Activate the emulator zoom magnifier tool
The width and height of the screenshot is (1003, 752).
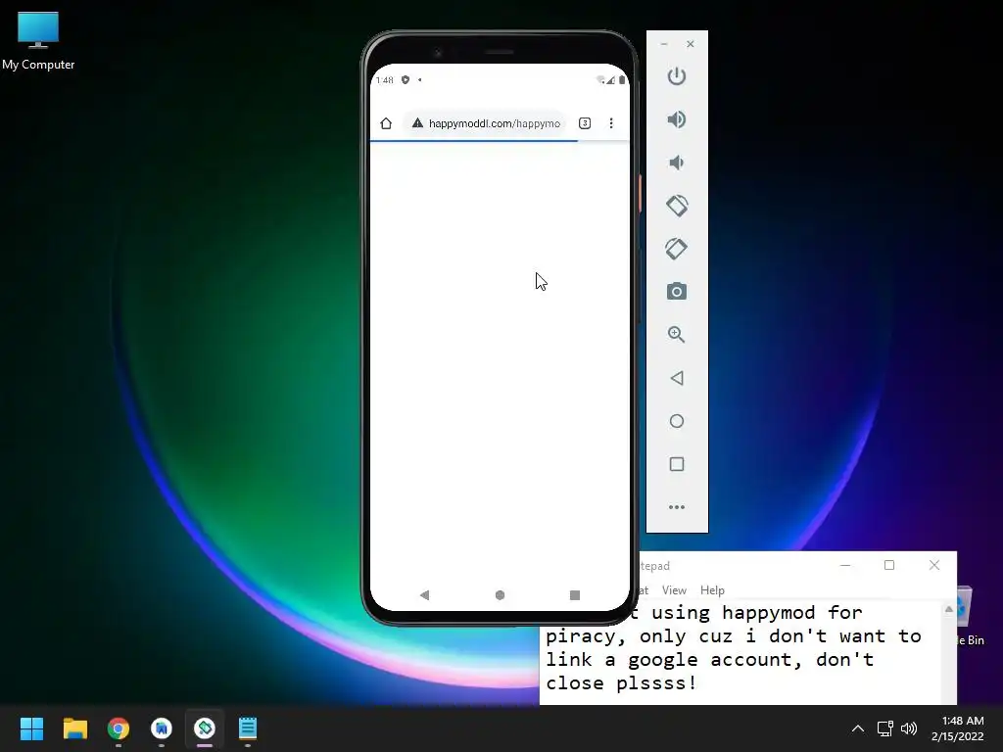click(x=676, y=335)
